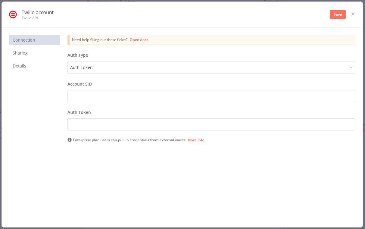The width and height of the screenshot is (365, 229).
Task: Switch to the Sharing section
Action: point(20,53)
